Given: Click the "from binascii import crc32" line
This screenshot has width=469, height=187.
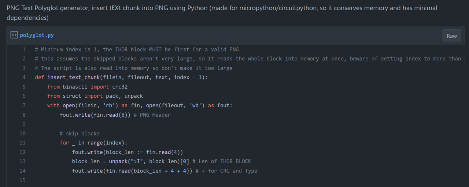Looking at the screenshot, I should (87, 87).
